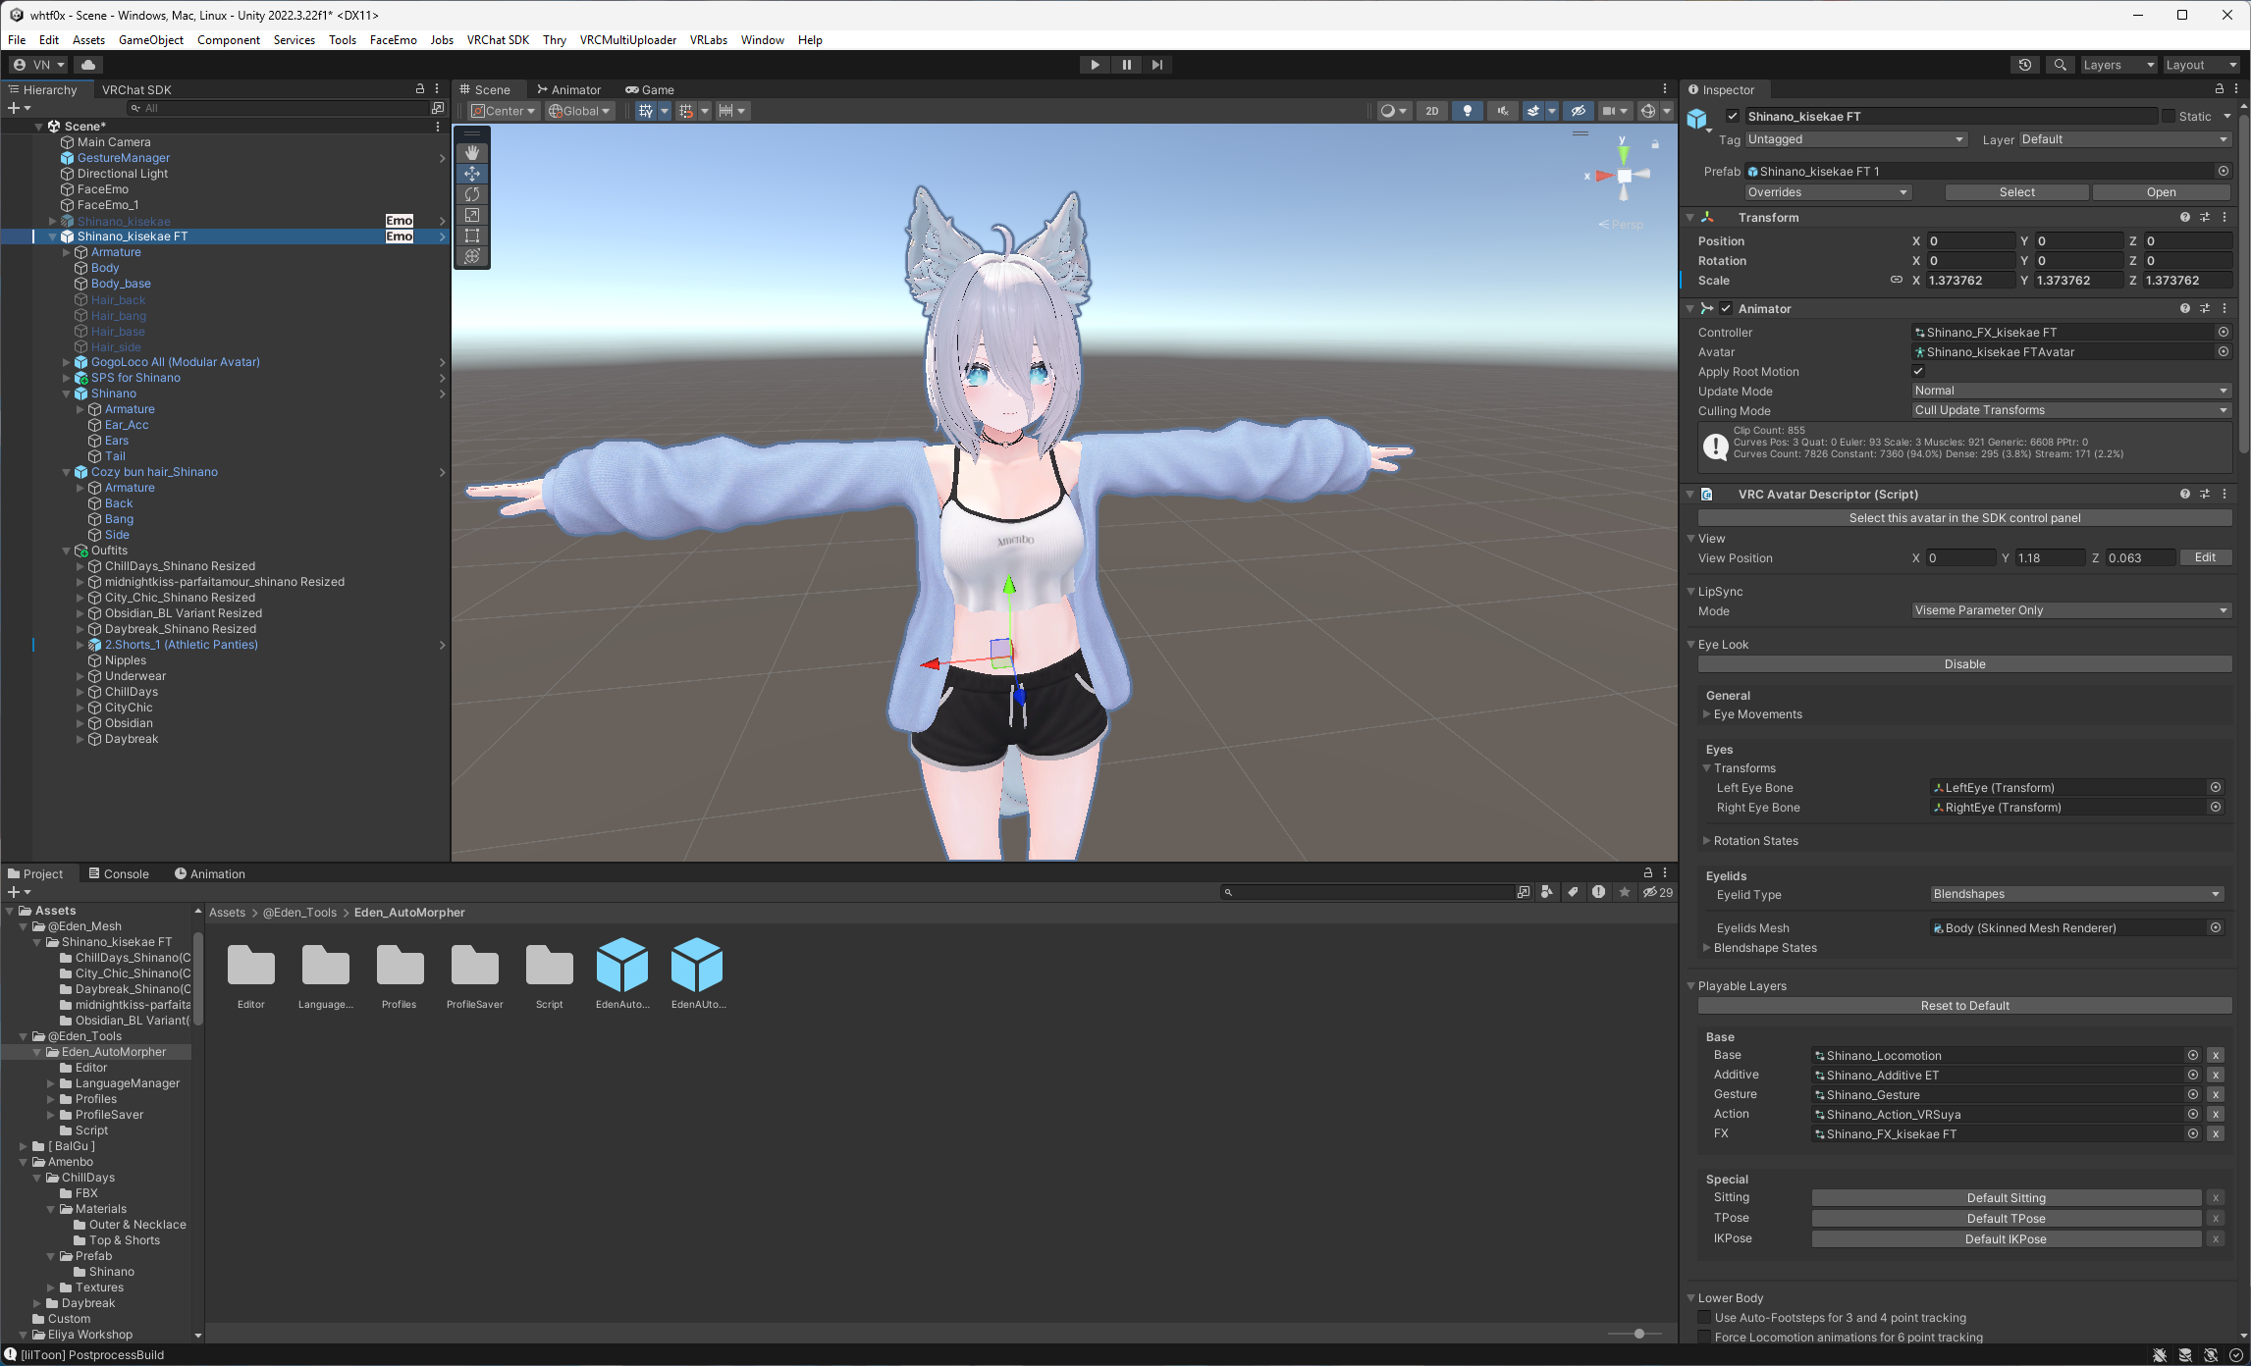Image resolution: width=2251 pixels, height=1366 pixels.
Task: Toggle the Static checkbox
Action: 2169,116
